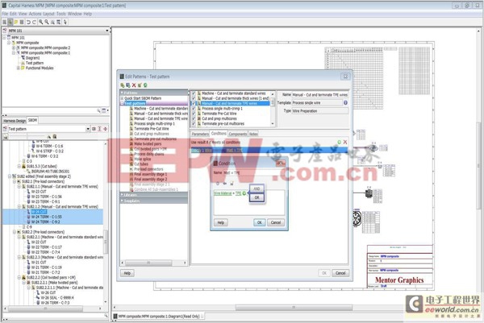The width and height of the screenshot is (484, 323).
Task: Click the Test pattern triangle icon in project tree
Action: tap(23, 63)
